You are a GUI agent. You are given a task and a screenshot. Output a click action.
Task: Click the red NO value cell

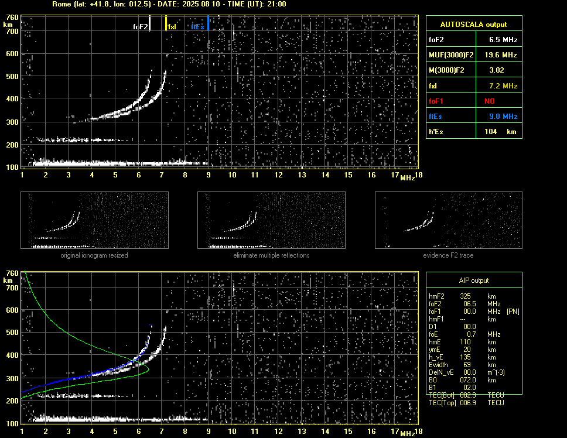tap(500, 101)
